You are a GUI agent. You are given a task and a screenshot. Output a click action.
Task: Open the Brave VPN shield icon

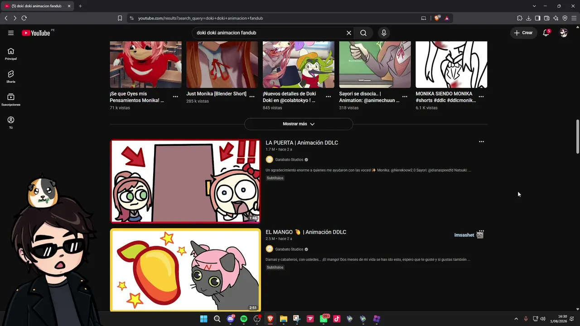565,18
